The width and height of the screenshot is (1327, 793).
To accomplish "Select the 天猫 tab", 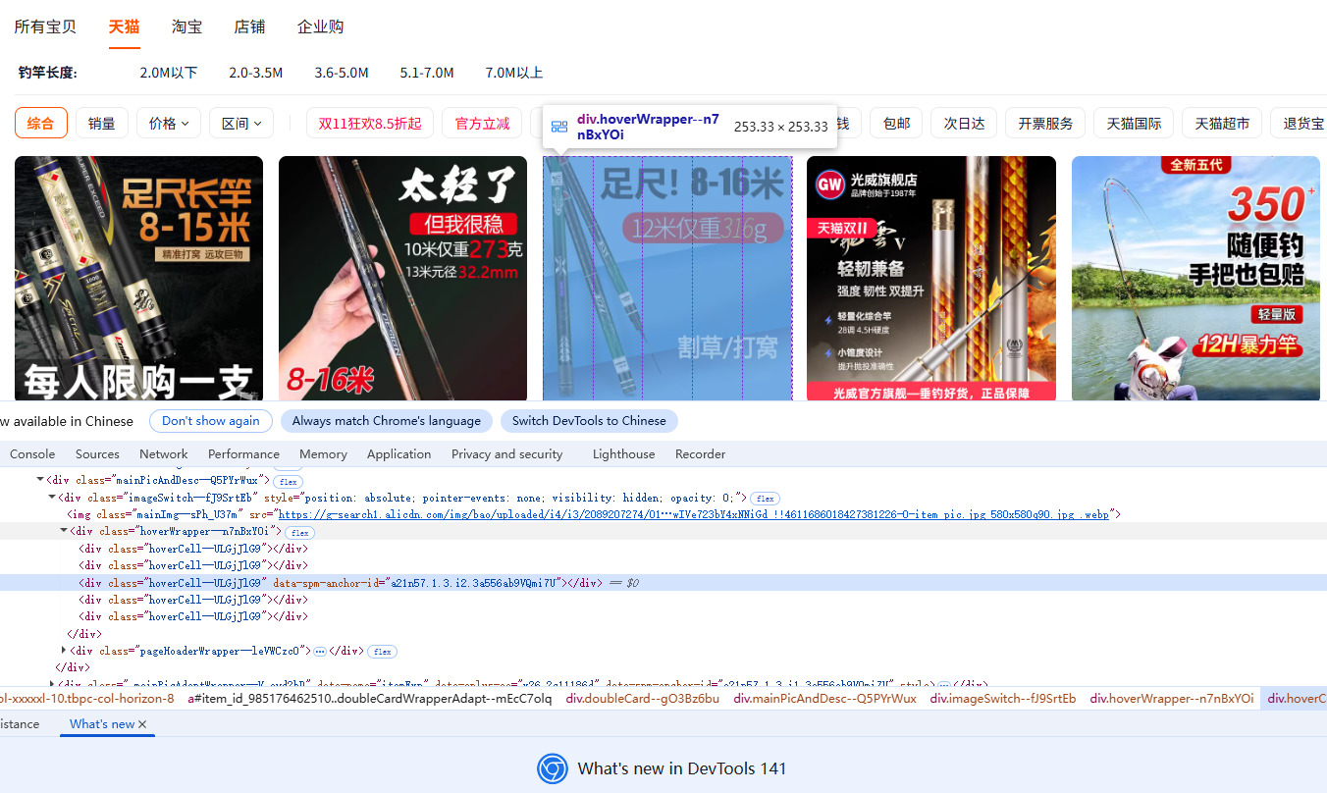I will tap(125, 26).
